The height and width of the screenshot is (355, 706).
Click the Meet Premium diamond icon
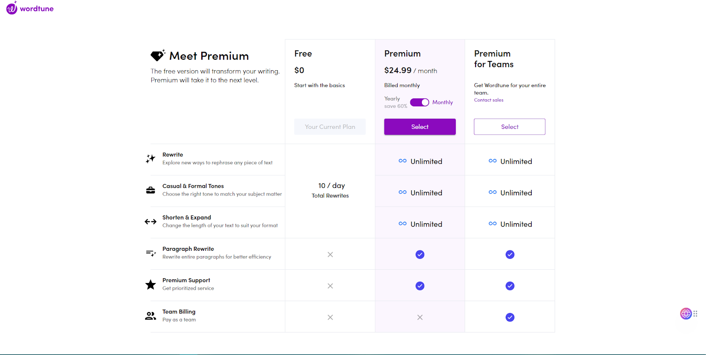click(x=158, y=55)
